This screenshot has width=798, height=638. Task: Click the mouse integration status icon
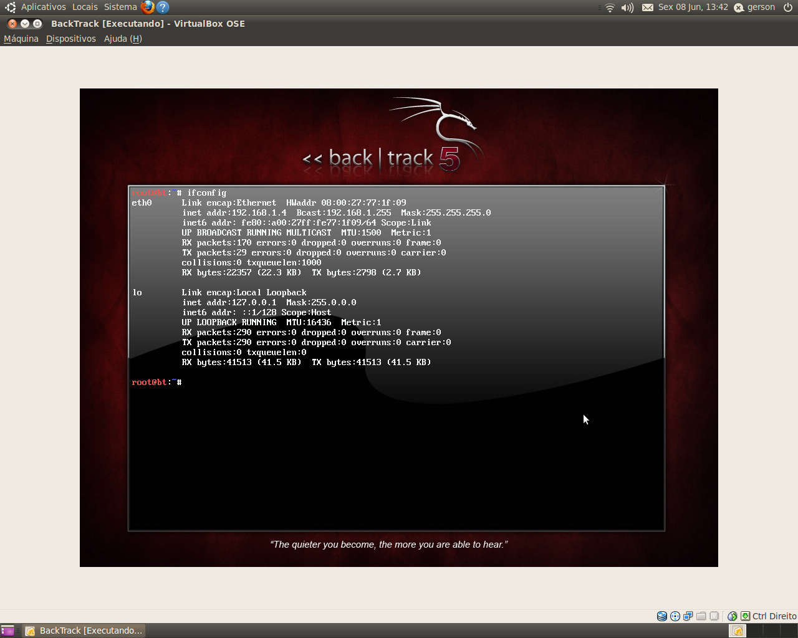[x=733, y=616]
